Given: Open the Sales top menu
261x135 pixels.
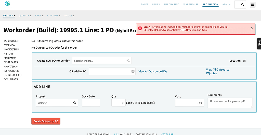Looking at the screenshot, I should point(145,5).
